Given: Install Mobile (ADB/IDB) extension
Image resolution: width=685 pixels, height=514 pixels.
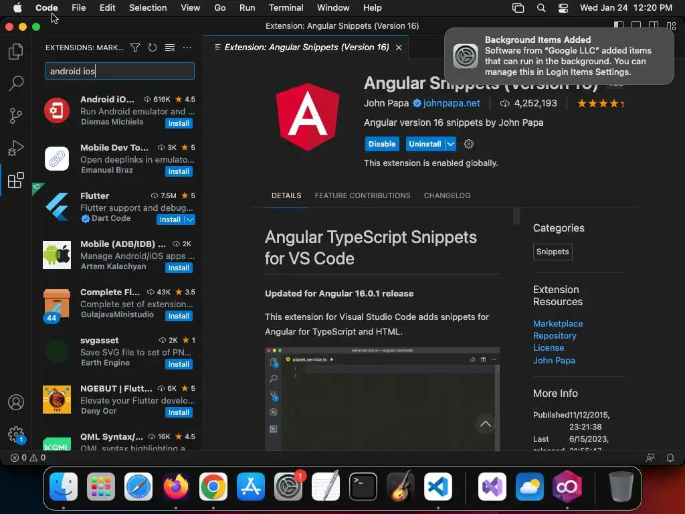Looking at the screenshot, I should point(179,268).
